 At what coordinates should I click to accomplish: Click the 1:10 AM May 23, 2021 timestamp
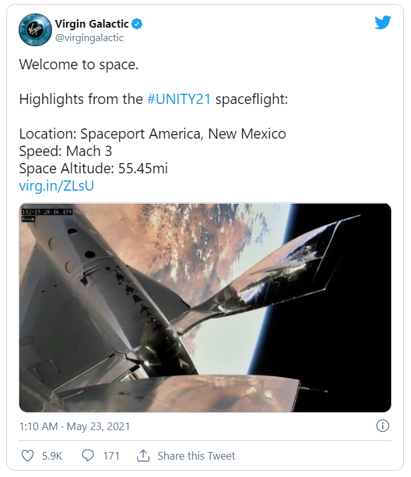pyautogui.click(x=74, y=426)
